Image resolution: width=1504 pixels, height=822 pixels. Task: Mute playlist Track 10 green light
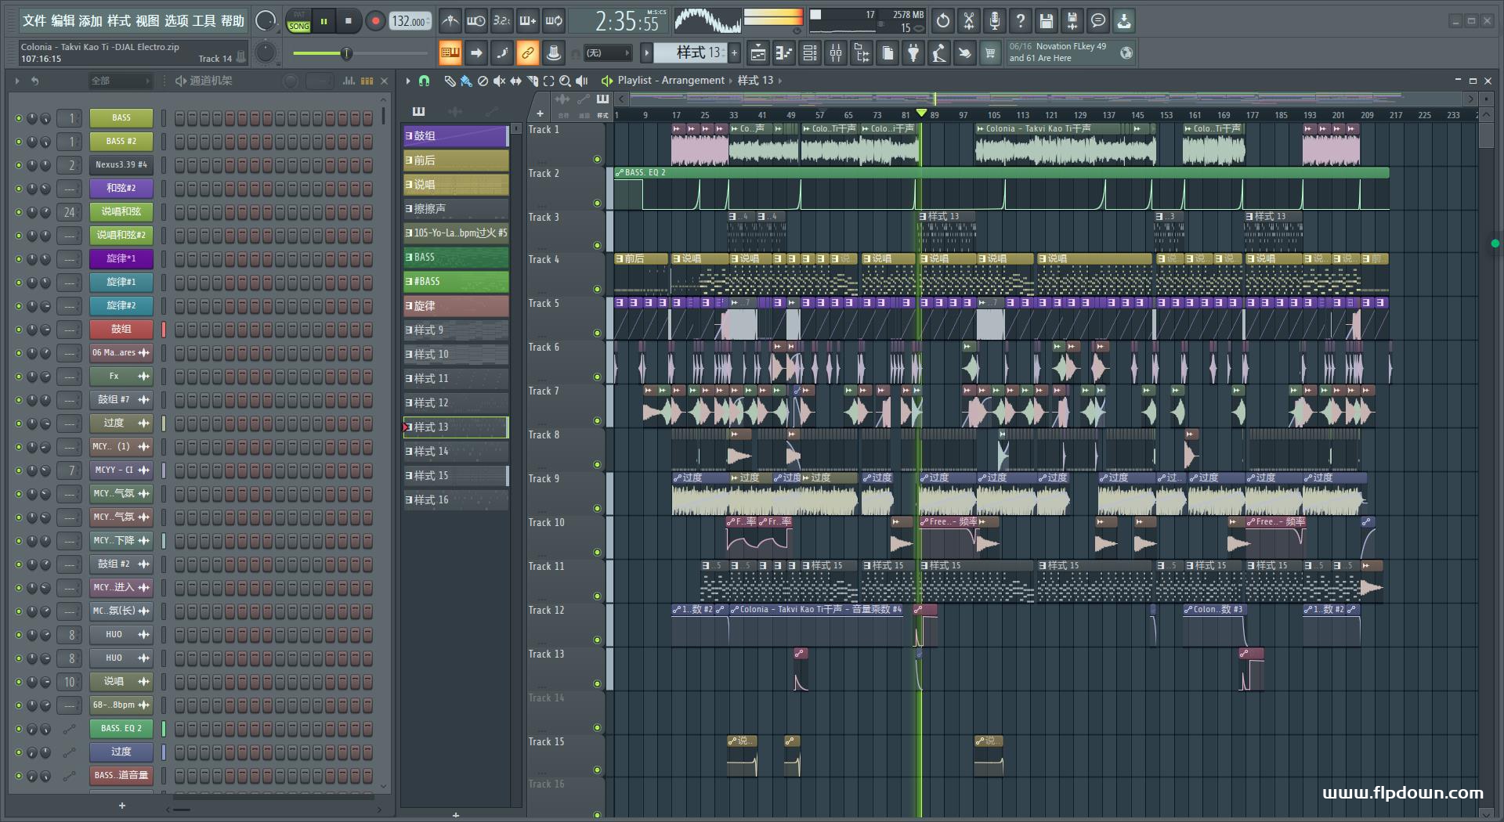pyautogui.click(x=597, y=553)
